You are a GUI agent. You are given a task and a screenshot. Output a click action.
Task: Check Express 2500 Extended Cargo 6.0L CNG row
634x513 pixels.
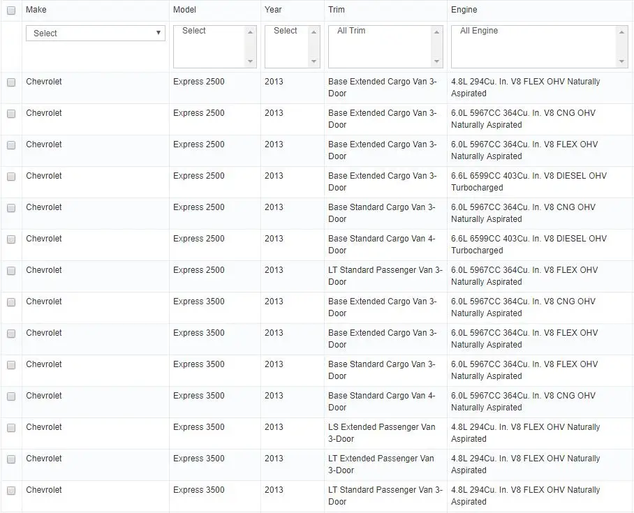point(11,114)
